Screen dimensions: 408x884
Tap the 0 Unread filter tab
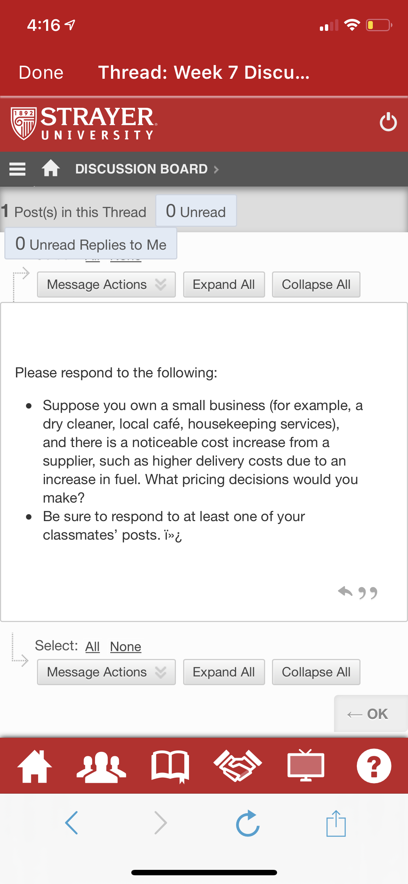[x=196, y=211]
